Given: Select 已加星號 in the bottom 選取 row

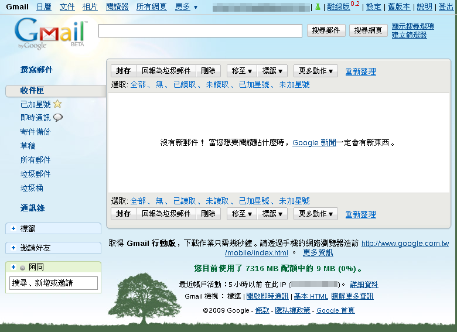Looking at the screenshot, I should pos(254,201).
